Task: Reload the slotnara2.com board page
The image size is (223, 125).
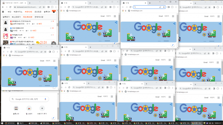Action: click(10, 7)
